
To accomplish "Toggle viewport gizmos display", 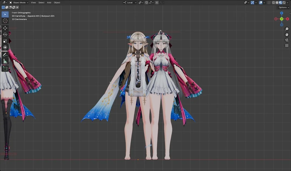I will click(x=252, y=3).
